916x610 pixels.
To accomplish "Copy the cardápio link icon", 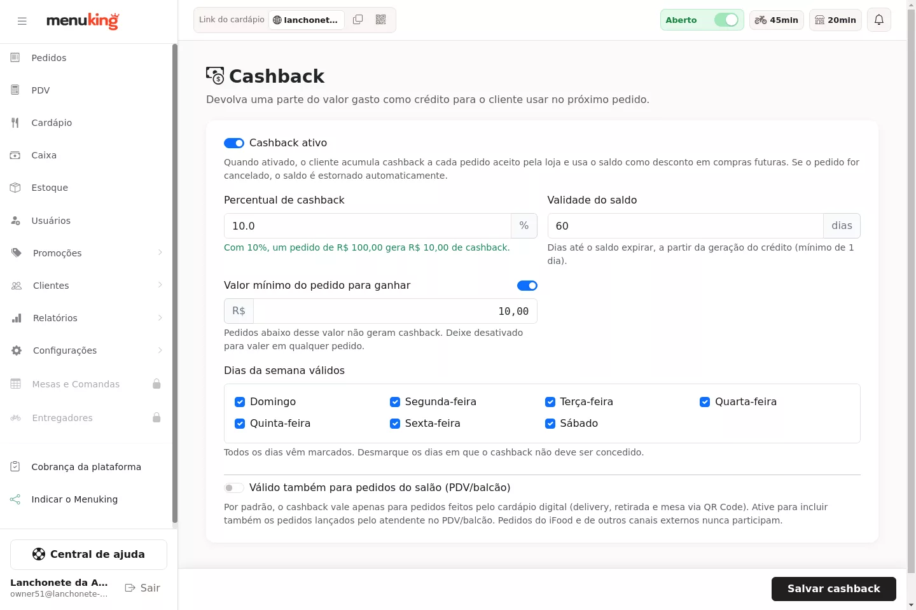I will point(358,20).
